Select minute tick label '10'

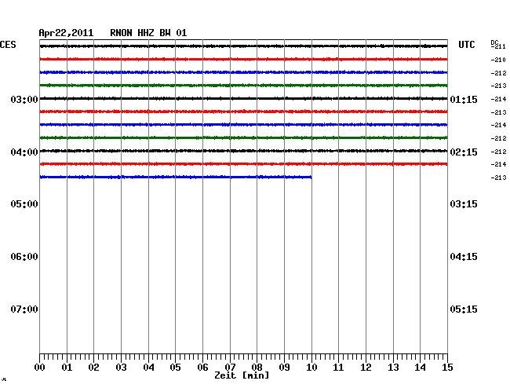pos(311,367)
